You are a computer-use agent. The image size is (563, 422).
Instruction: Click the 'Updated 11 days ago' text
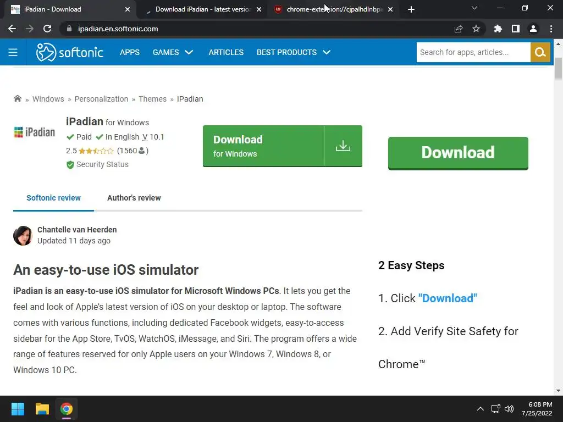coord(74,241)
